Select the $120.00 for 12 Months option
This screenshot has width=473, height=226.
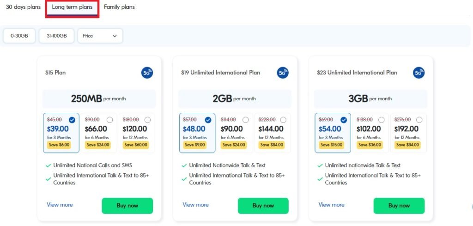pyautogui.click(x=137, y=133)
